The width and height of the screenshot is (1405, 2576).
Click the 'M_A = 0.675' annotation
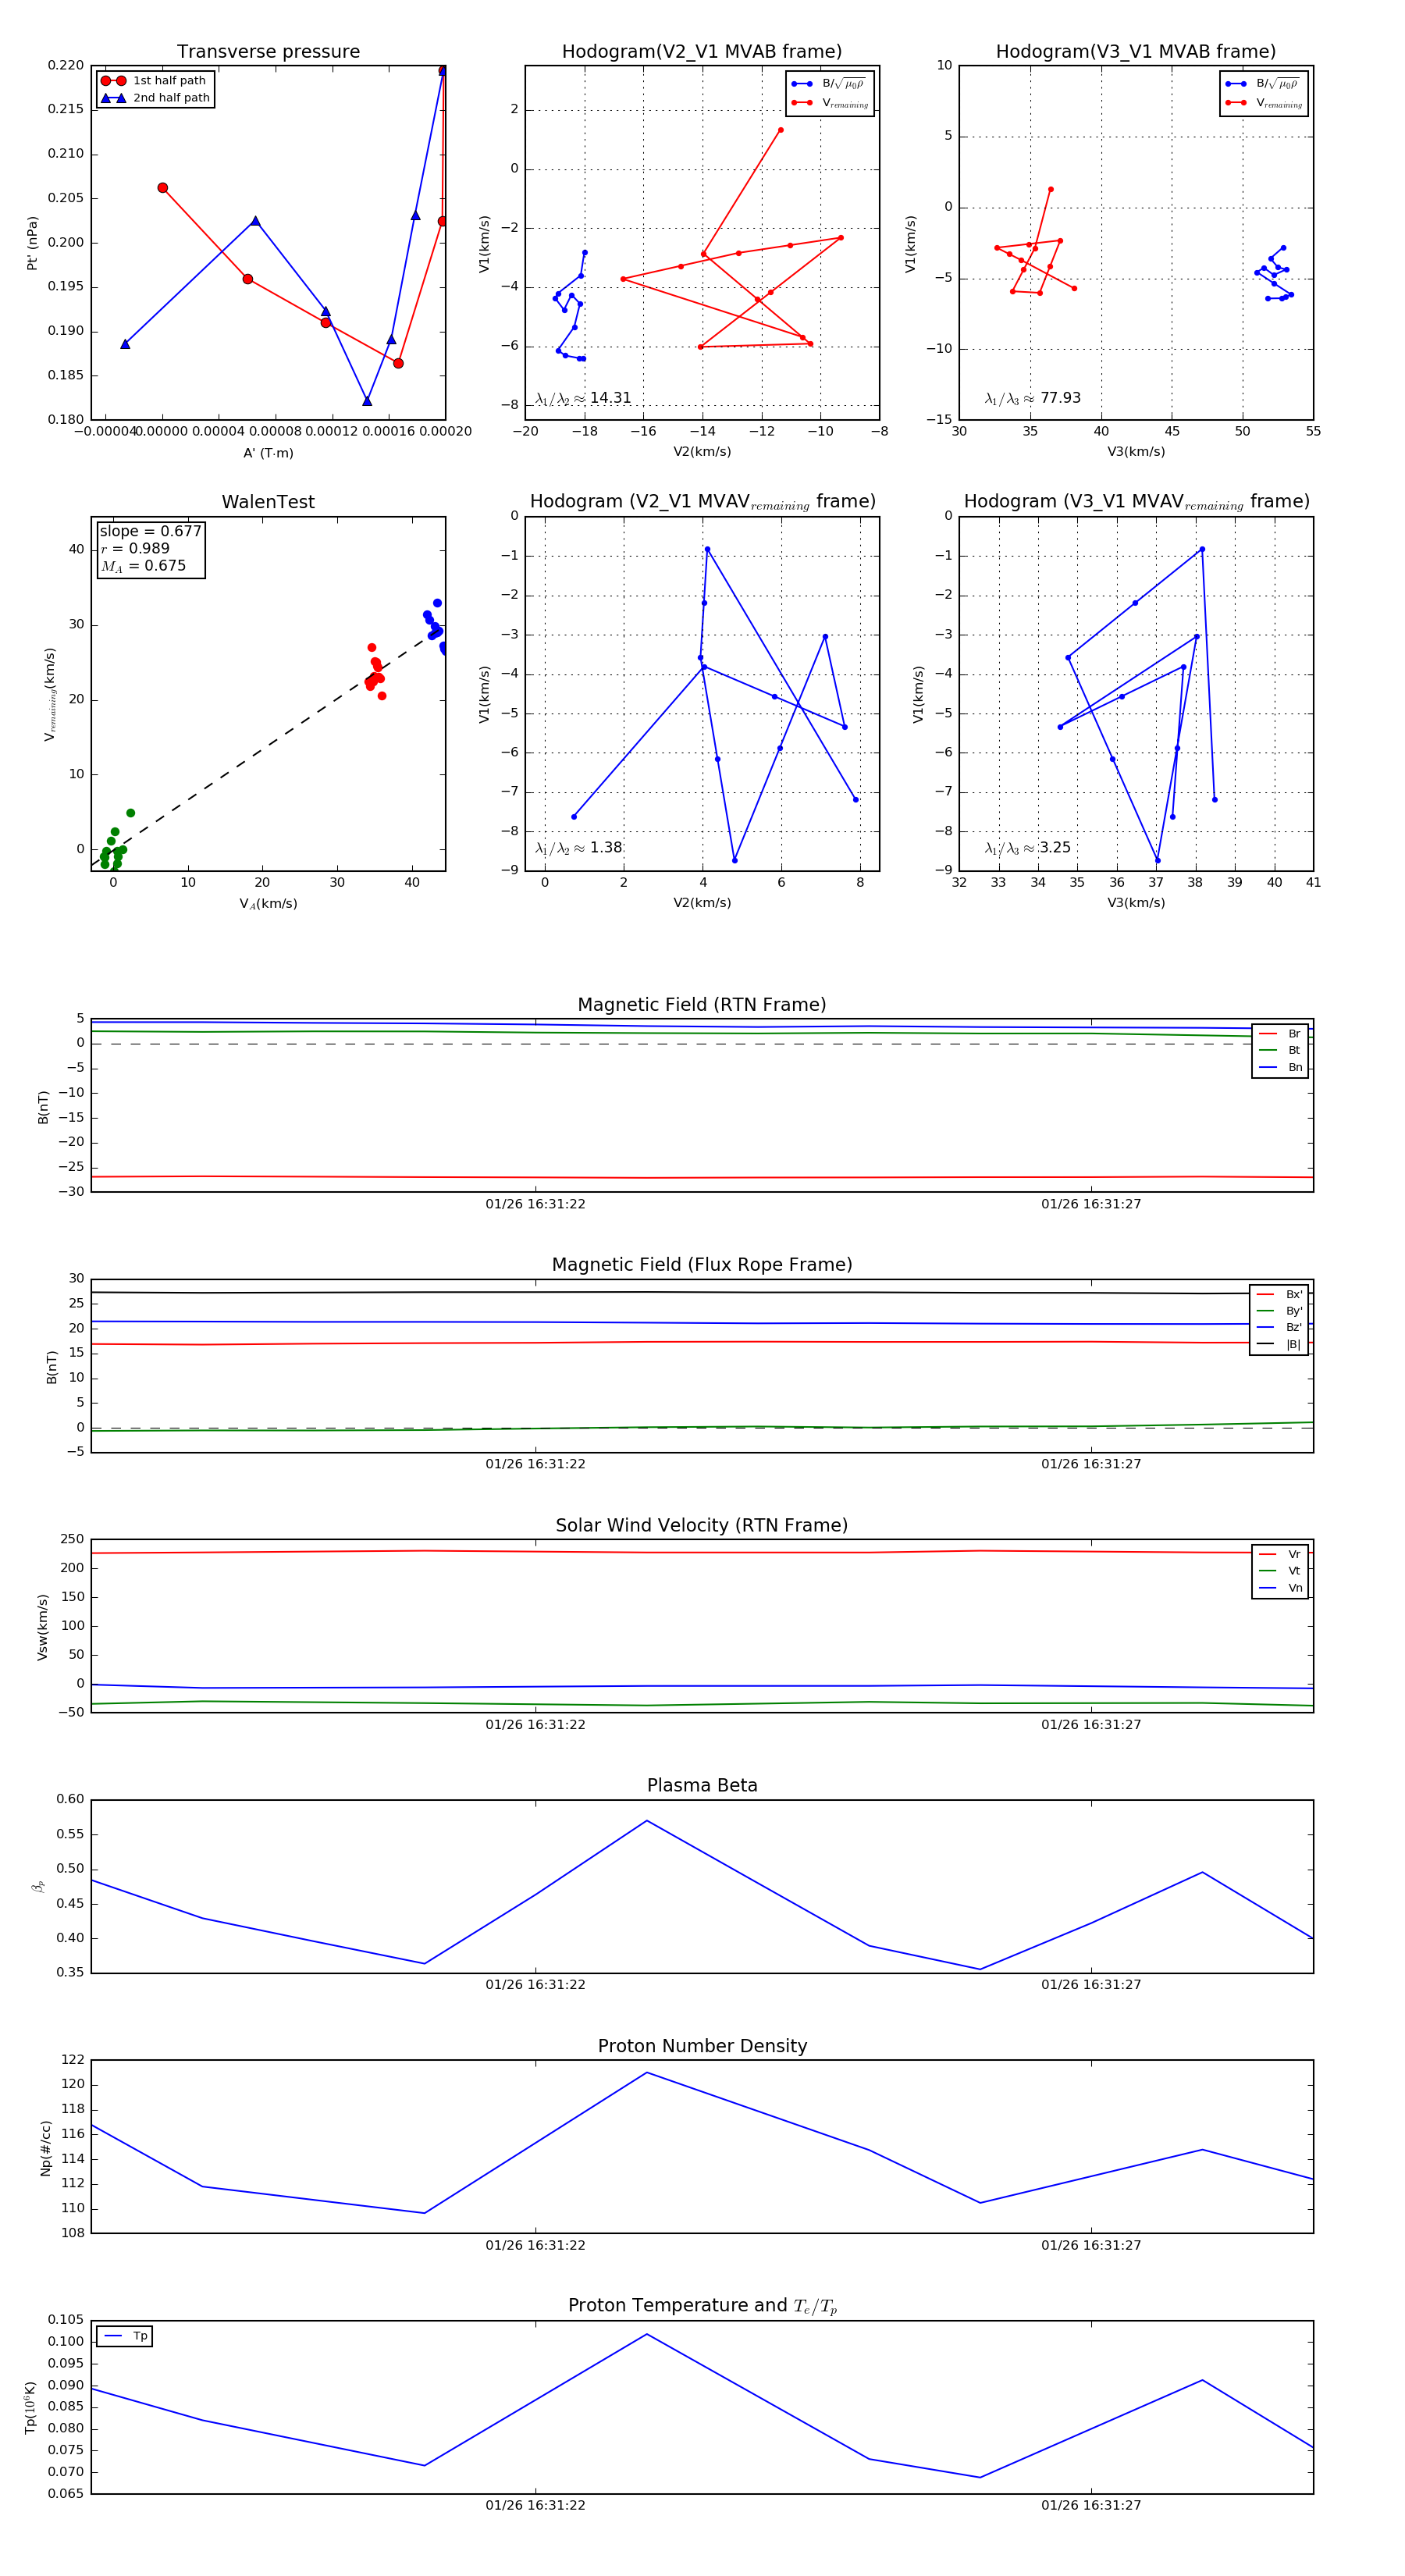click(x=143, y=566)
